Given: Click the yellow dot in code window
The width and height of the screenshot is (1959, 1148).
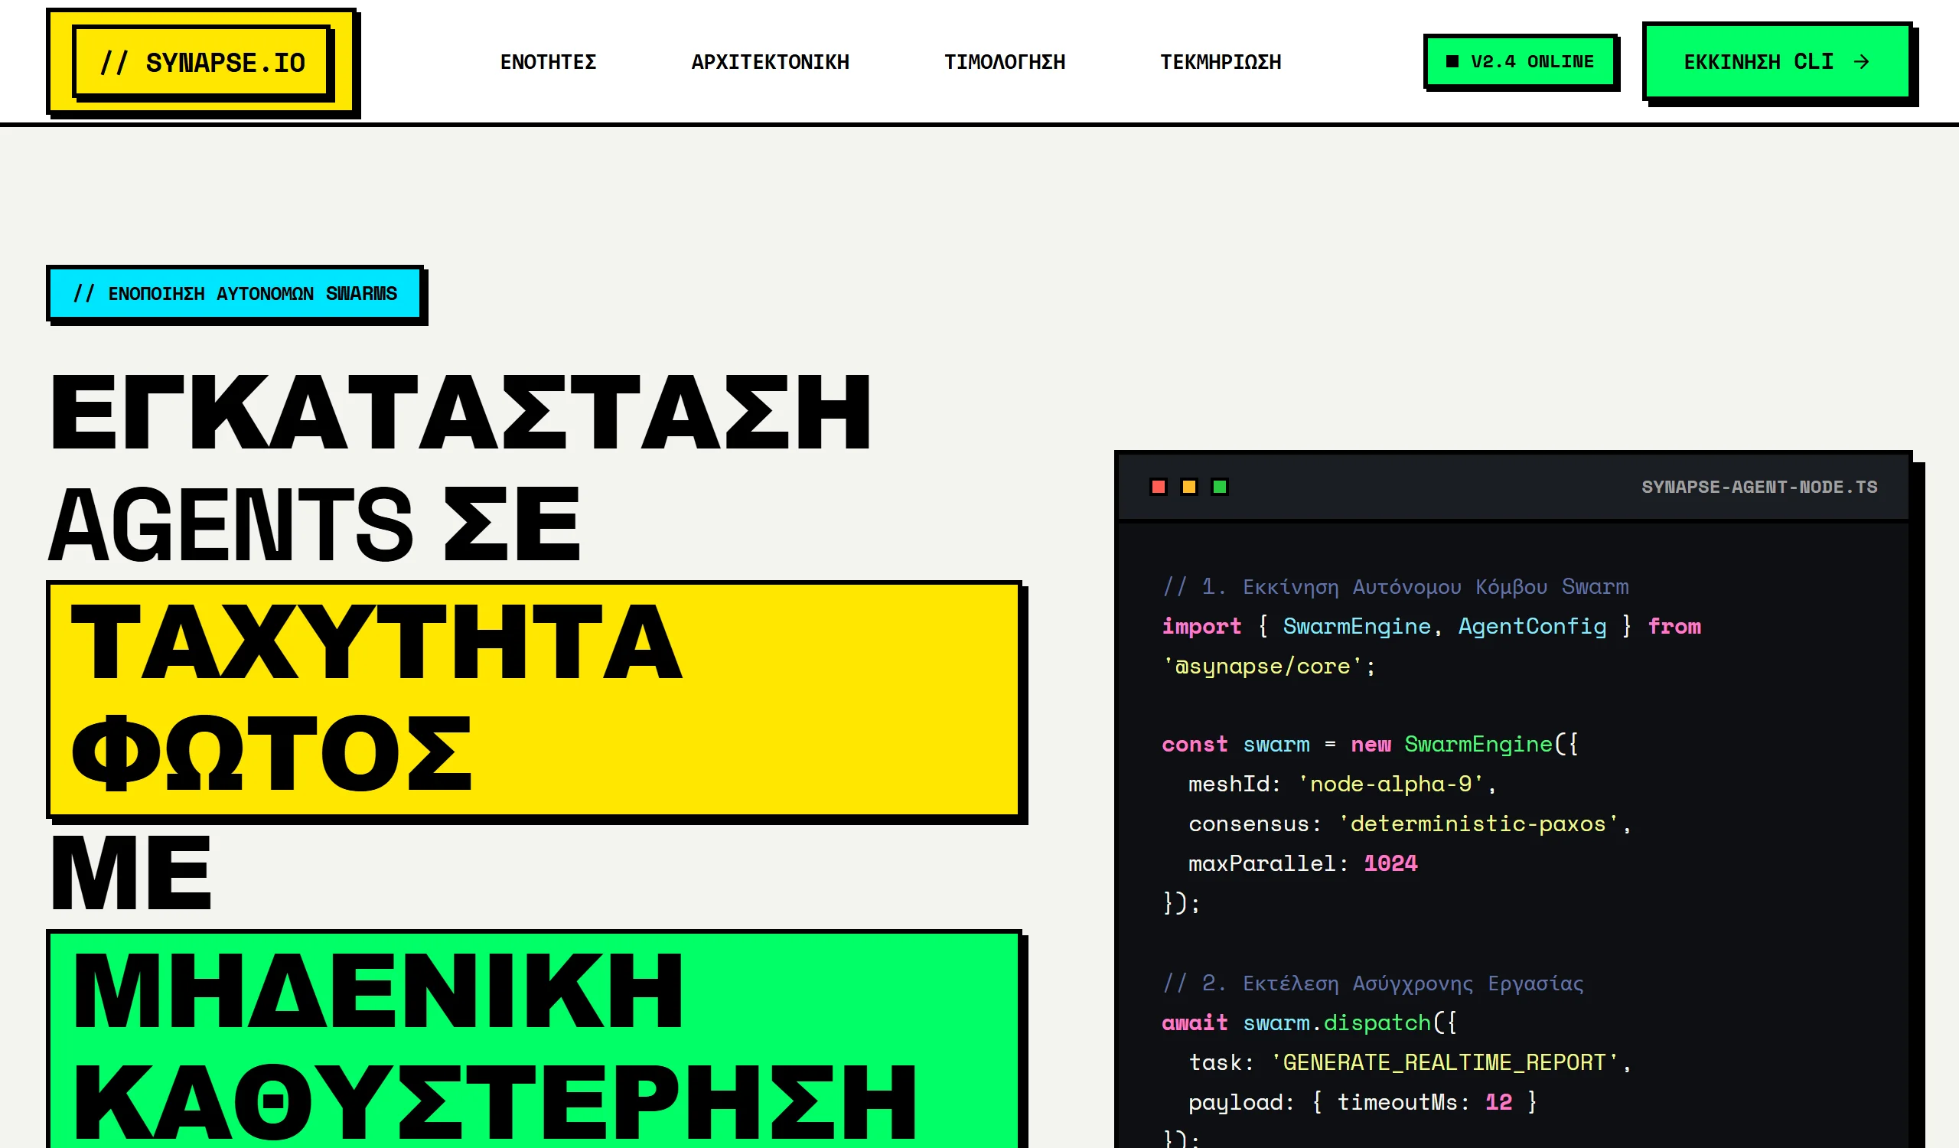Looking at the screenshot, I should (x=1188, y=487).
